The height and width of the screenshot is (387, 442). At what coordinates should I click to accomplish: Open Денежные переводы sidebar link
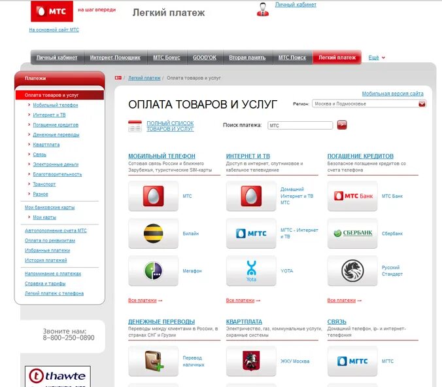pos(56,135)
